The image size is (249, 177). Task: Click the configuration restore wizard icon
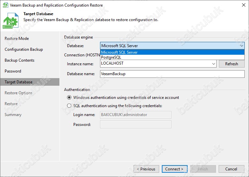pyautogui.click(x=11, y=21)
